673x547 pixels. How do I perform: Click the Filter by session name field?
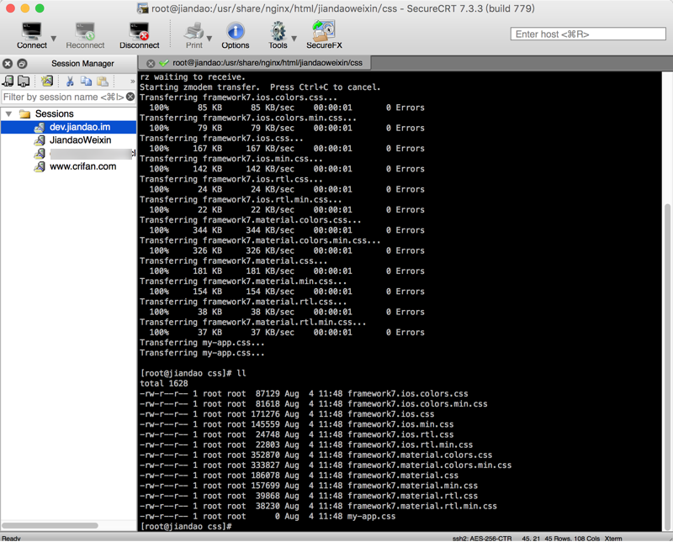pyautogui.click(x=64, y=97)
